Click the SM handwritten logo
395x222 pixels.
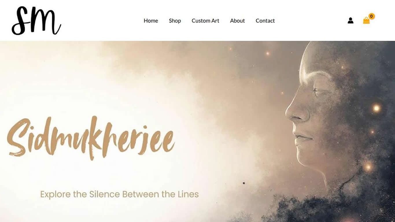click(x=36, y=21)
